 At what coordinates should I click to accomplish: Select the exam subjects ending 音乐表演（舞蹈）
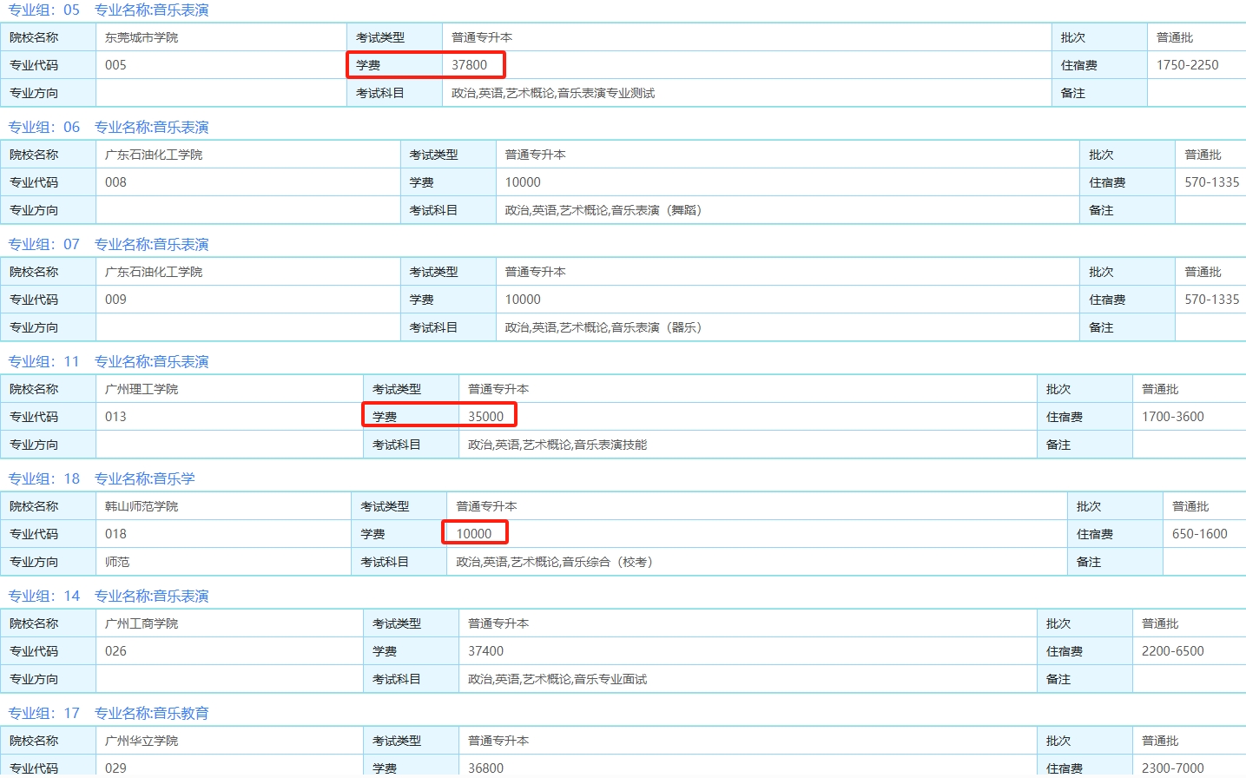click(x=603, y=210)
